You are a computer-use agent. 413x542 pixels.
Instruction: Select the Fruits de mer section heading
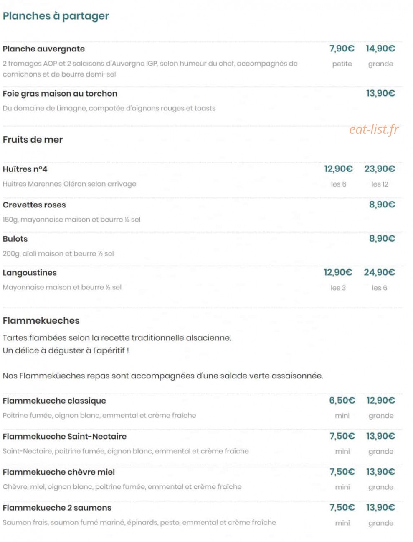pos(33,140)
